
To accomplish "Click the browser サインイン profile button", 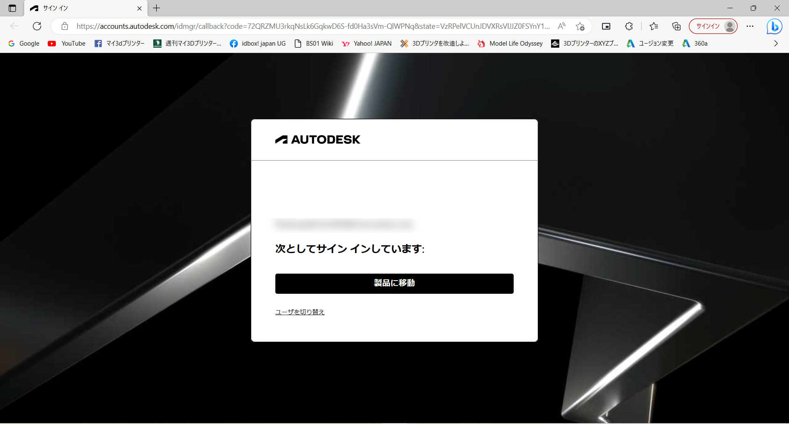I will click(713, 26).
